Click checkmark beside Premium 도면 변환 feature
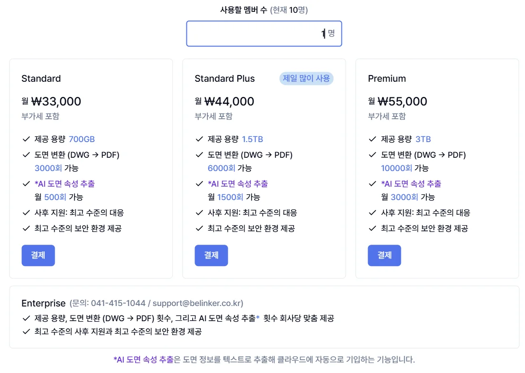The image size is (525, 373). 372,155
